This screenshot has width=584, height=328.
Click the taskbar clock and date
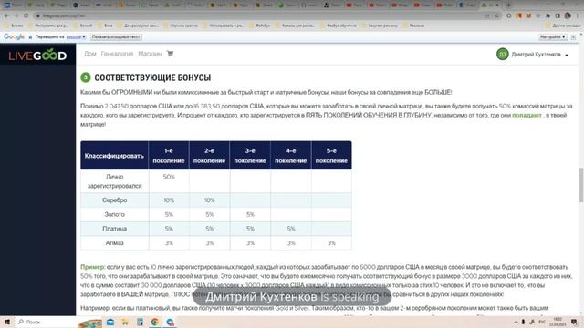558,322
